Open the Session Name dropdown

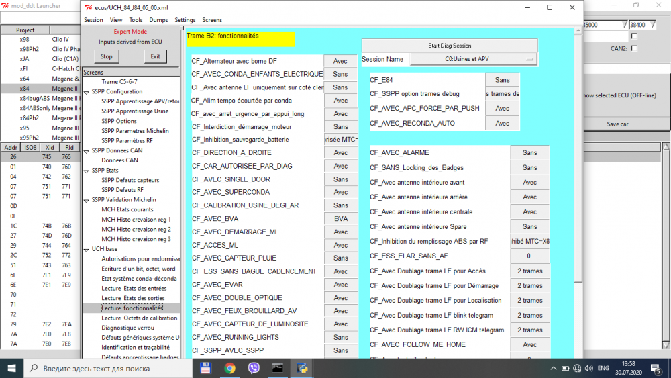coord(473,59)
